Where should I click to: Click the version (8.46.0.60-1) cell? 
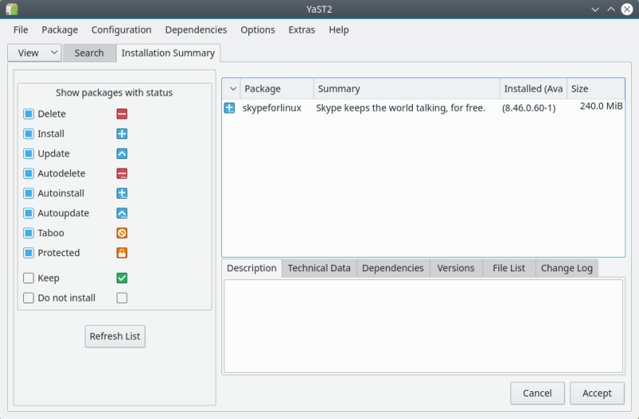(x=529, y=109)
